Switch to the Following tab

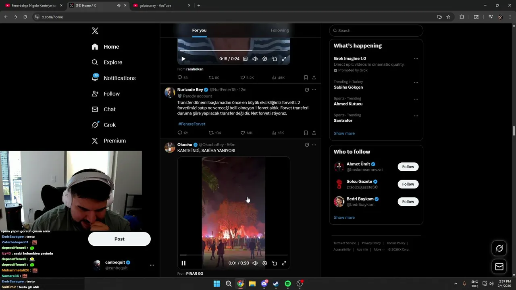[x=280, y=30]
